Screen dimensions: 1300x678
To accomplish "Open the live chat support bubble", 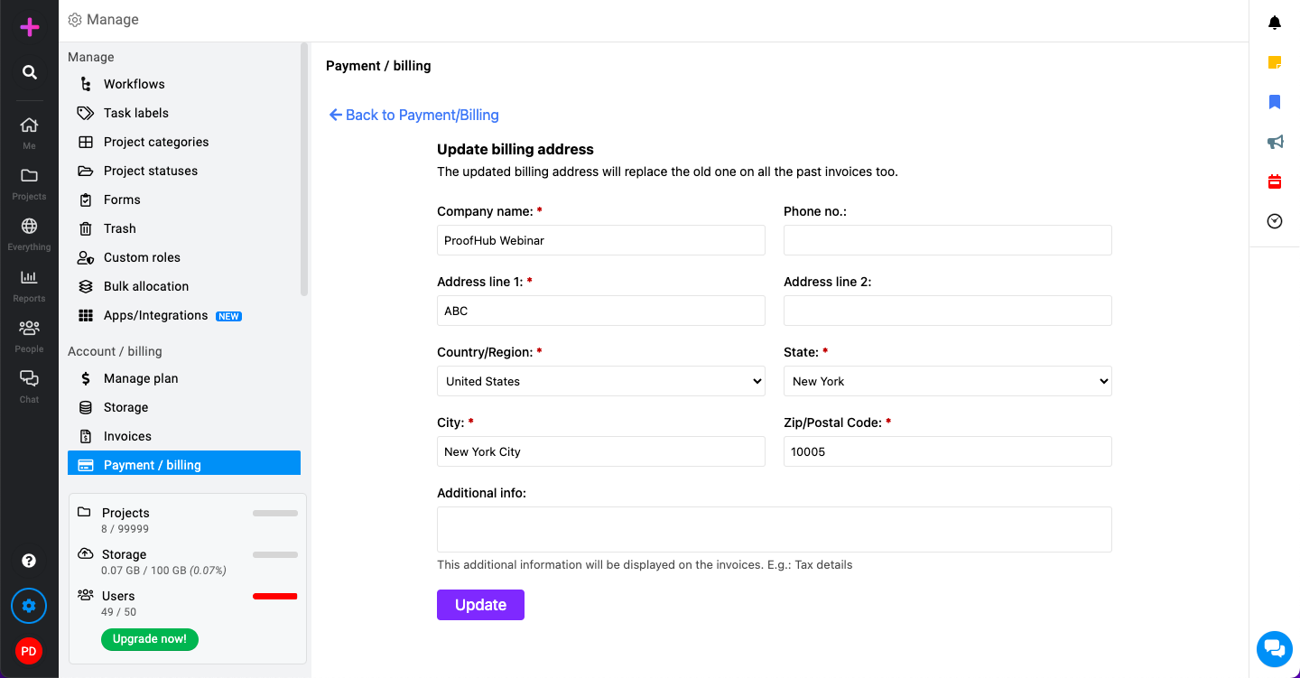I will click(x=1275, y=648).
